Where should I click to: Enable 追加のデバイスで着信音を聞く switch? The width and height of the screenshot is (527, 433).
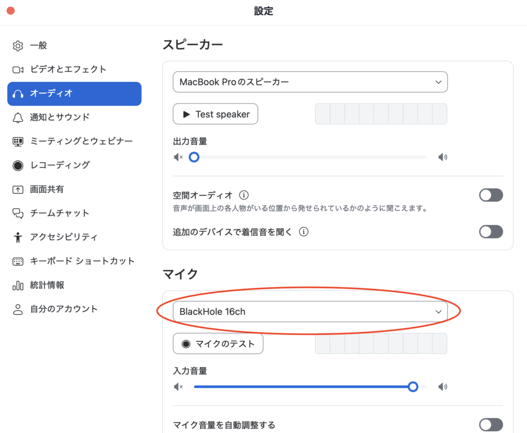[490, 231]
